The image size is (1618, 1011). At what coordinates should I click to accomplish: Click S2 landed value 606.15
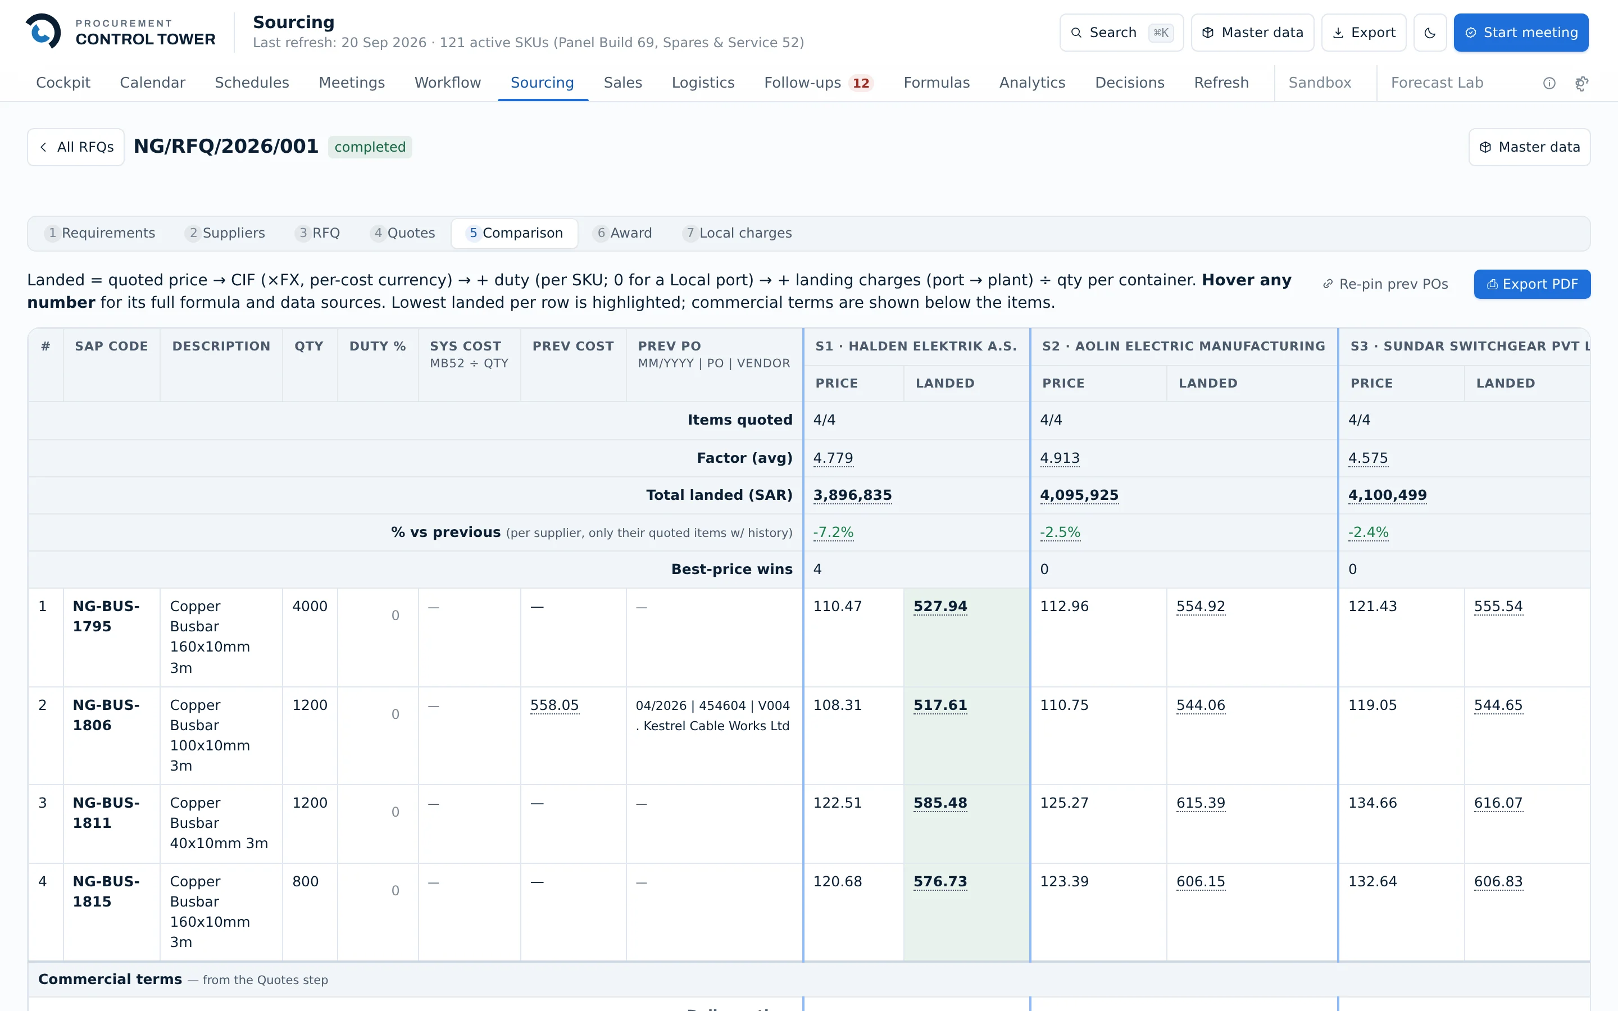[x=1201, y=882]
